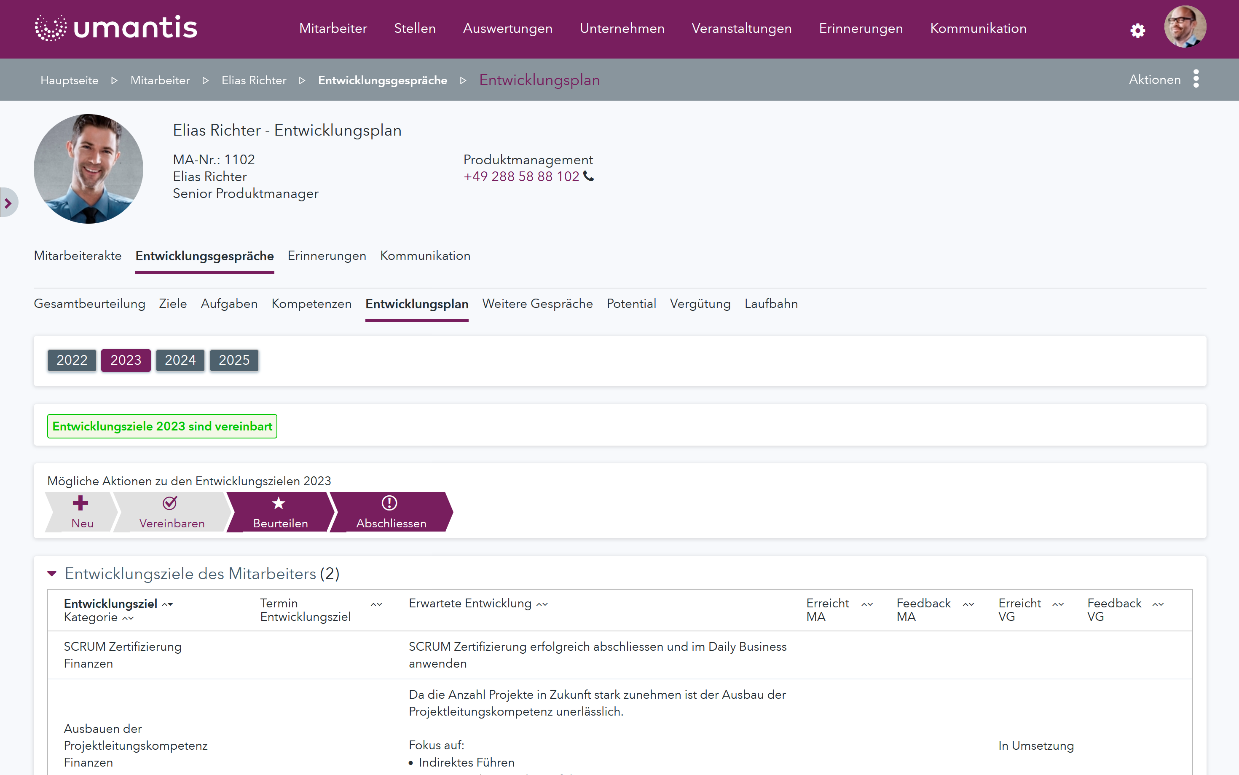Open Auswertungen in top menu
The height and width of the screenshot is (775, 1239).
coord(507,28)
